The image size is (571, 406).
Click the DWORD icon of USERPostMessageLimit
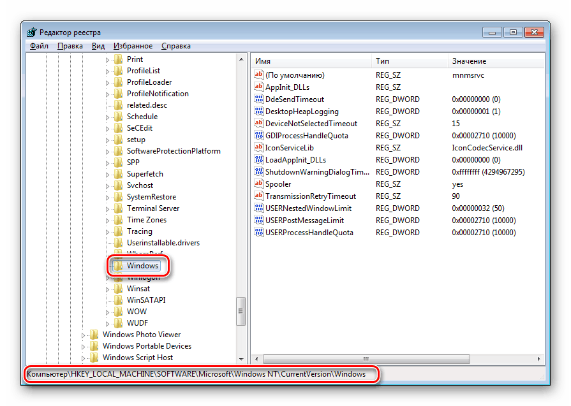(x=258, y=220)
